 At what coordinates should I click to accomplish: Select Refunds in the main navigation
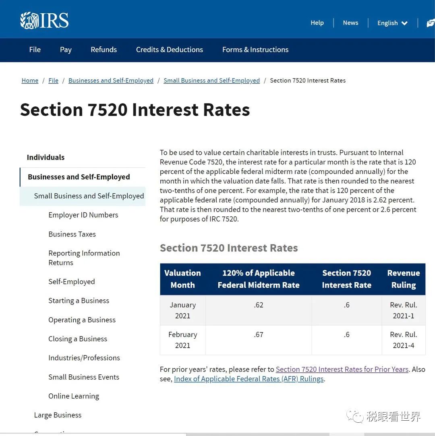[104, 50]
